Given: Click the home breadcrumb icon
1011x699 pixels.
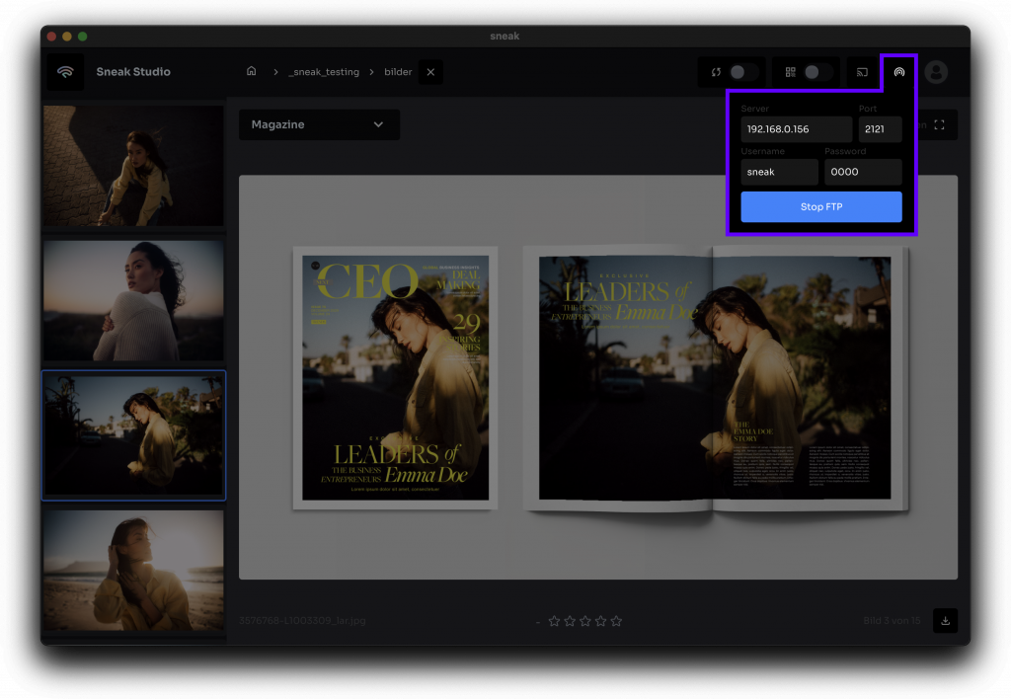Looking at the screenshot, I should (x=252, y=72).
